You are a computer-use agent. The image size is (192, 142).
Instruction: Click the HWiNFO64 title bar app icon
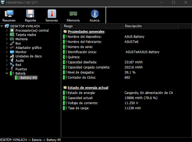3,2
